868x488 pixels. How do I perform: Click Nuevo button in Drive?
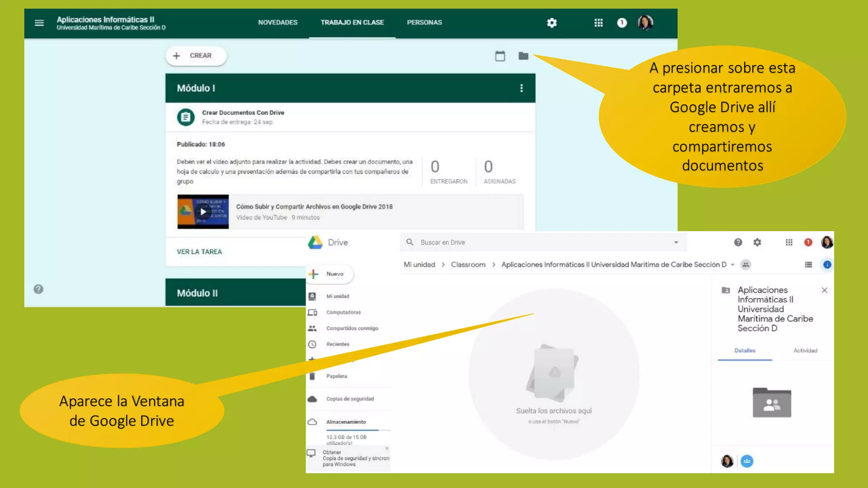[x=330, y=274]
